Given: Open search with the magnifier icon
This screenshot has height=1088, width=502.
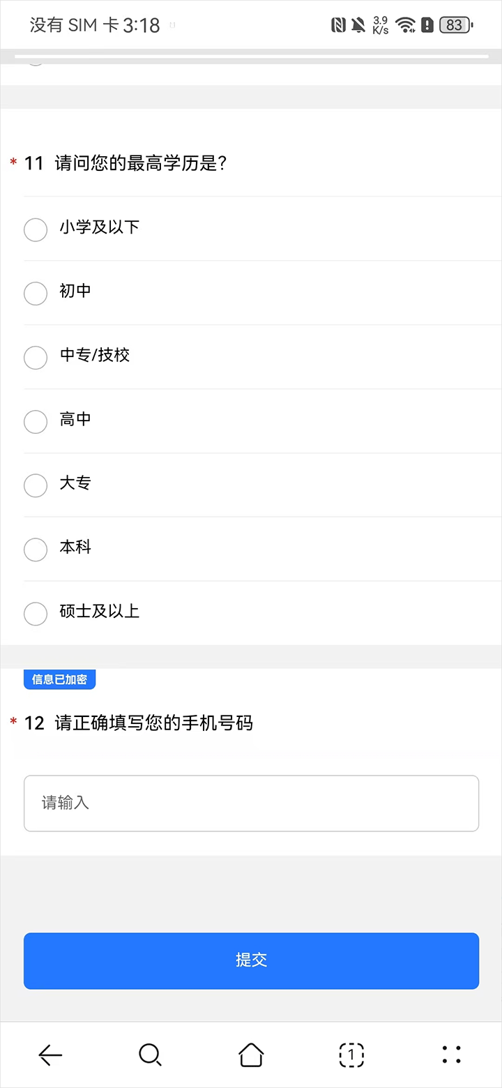Looking at the screenshot, I should coord(150,1055).
